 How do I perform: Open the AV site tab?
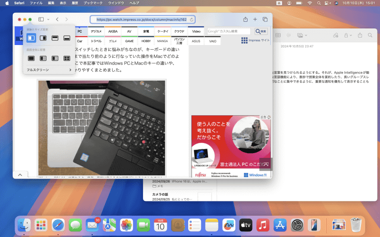[x=129, y=31]
